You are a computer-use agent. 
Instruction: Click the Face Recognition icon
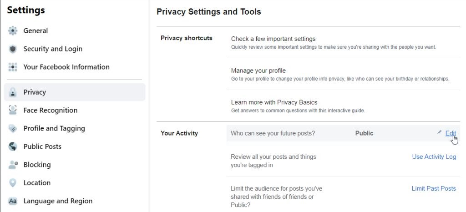tap(13, 111)
